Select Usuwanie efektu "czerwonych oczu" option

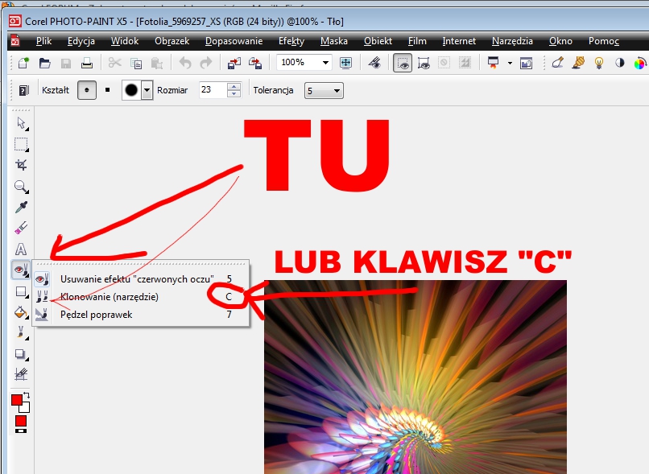(x=135, y=279)
